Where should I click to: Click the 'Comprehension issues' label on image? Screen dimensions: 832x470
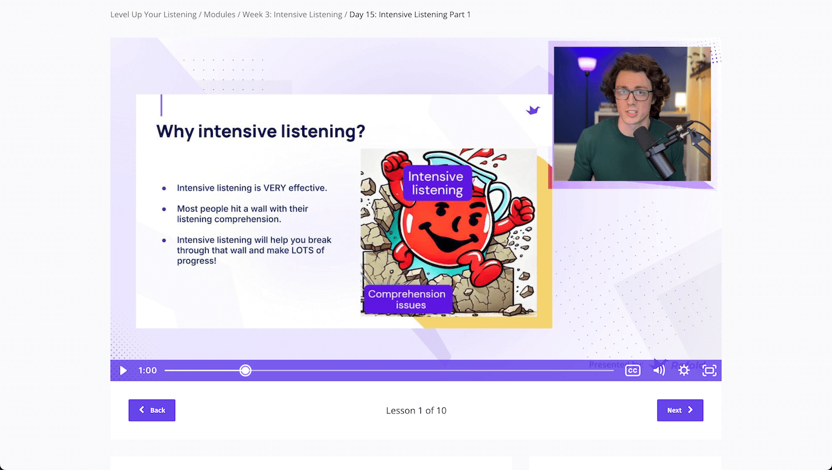[x=407, y=300]
